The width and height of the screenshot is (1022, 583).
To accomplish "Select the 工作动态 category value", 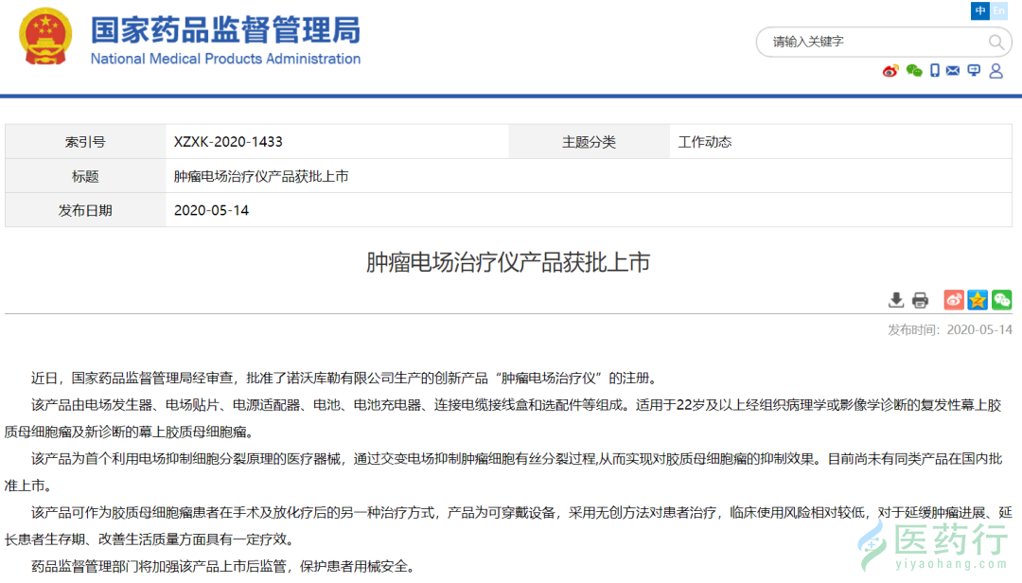I will 705,142.
